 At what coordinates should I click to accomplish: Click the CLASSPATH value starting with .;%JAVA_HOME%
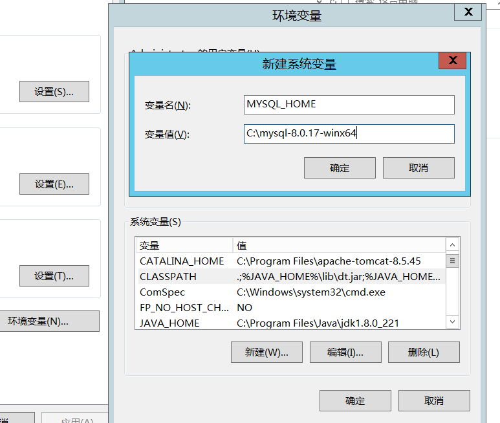(338, 276)
